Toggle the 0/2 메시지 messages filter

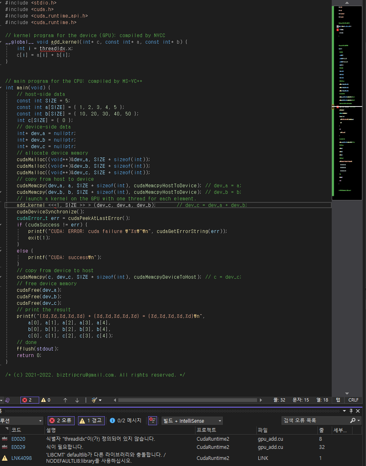coord(125,421)
